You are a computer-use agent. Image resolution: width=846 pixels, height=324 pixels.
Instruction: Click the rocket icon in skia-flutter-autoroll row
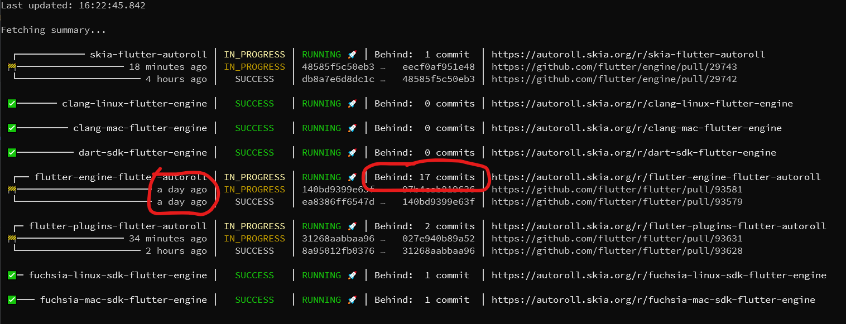[352, 55]
